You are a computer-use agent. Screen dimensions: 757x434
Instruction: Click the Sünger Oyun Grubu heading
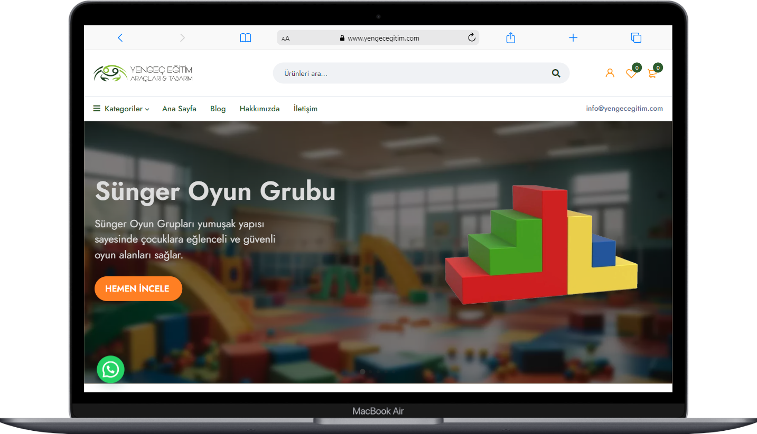click(215, 191)
